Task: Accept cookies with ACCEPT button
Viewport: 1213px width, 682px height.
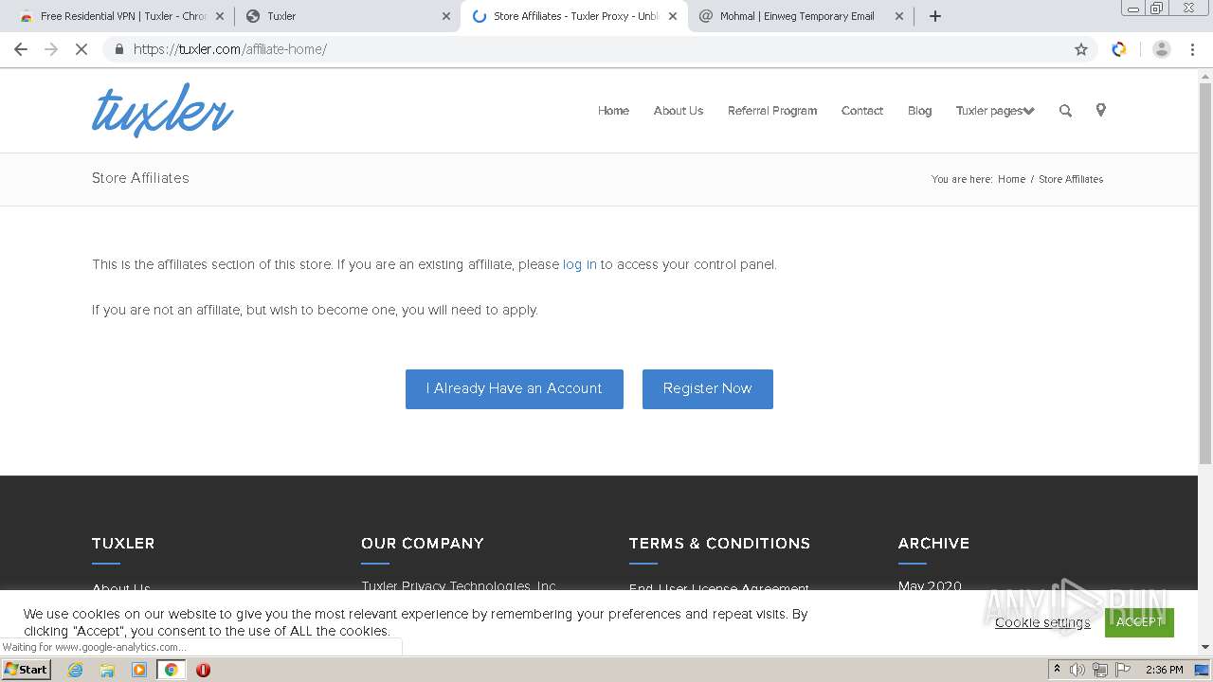Action: point(1139,622)
